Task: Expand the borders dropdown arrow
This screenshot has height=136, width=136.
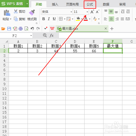Action: [x=65, y=19]
